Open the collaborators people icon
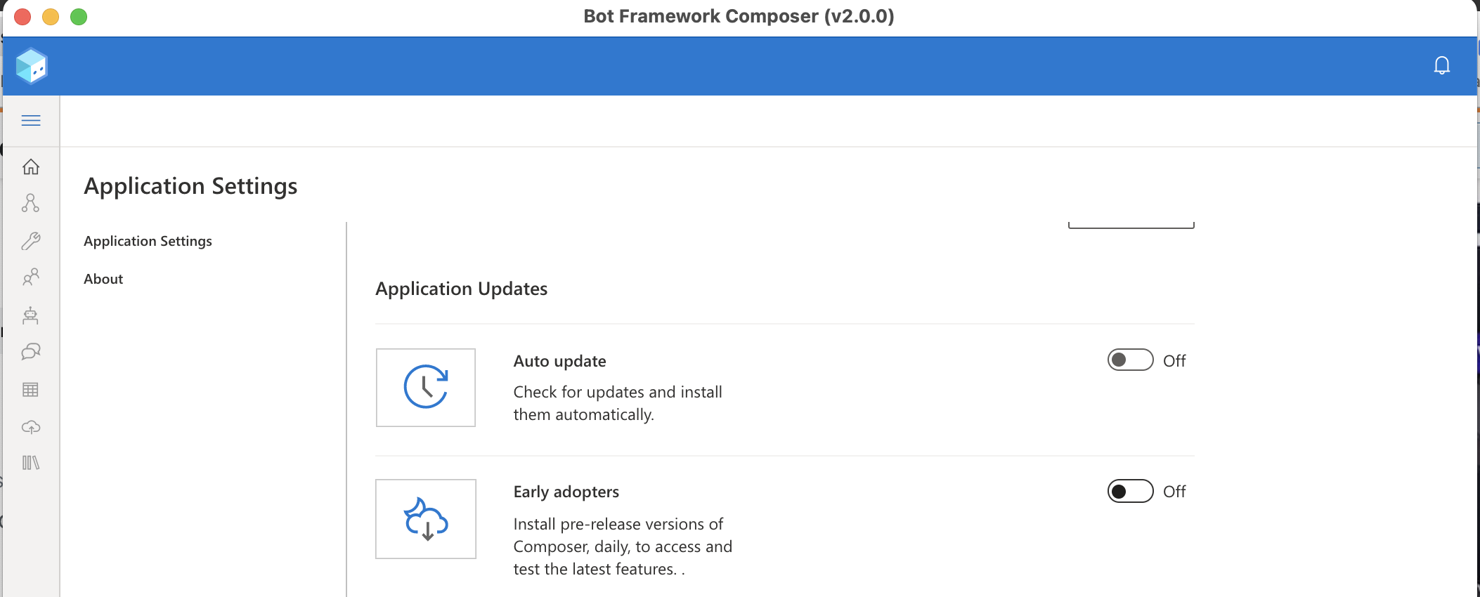The image size is (1480, 597). [x=31, y=278]
